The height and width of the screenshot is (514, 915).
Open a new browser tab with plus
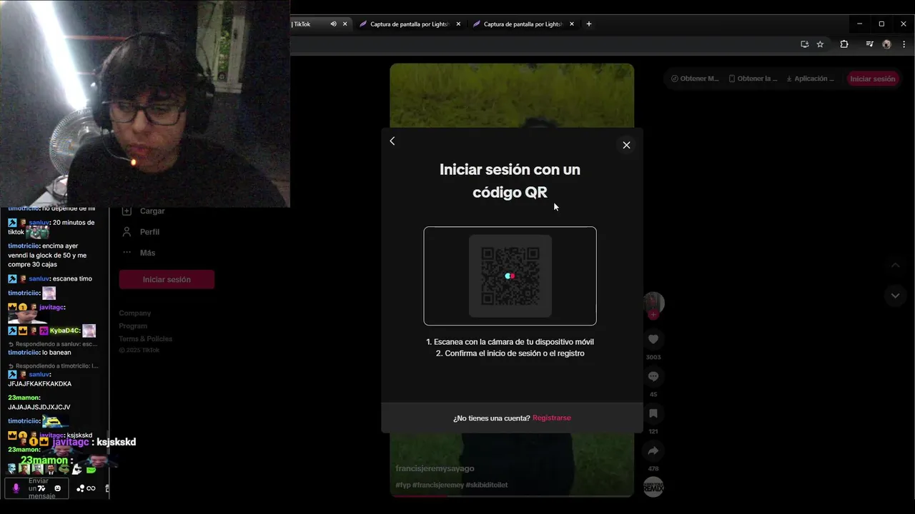[x=589, y=24]
